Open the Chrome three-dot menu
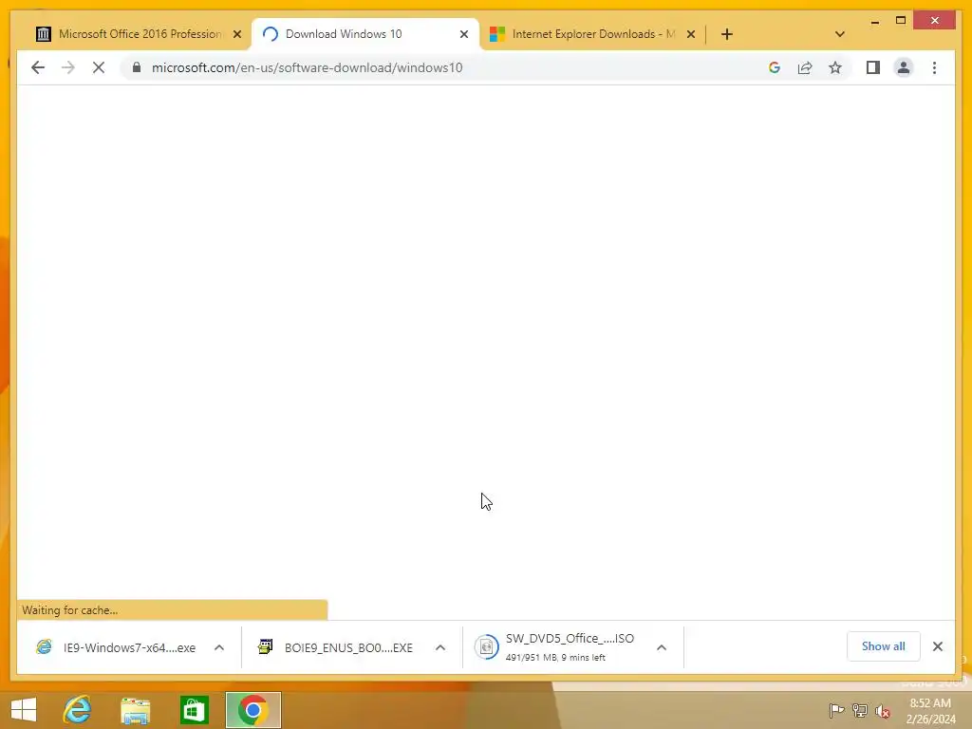This screenshot has width=972, height=729. [x=934, y=67]
